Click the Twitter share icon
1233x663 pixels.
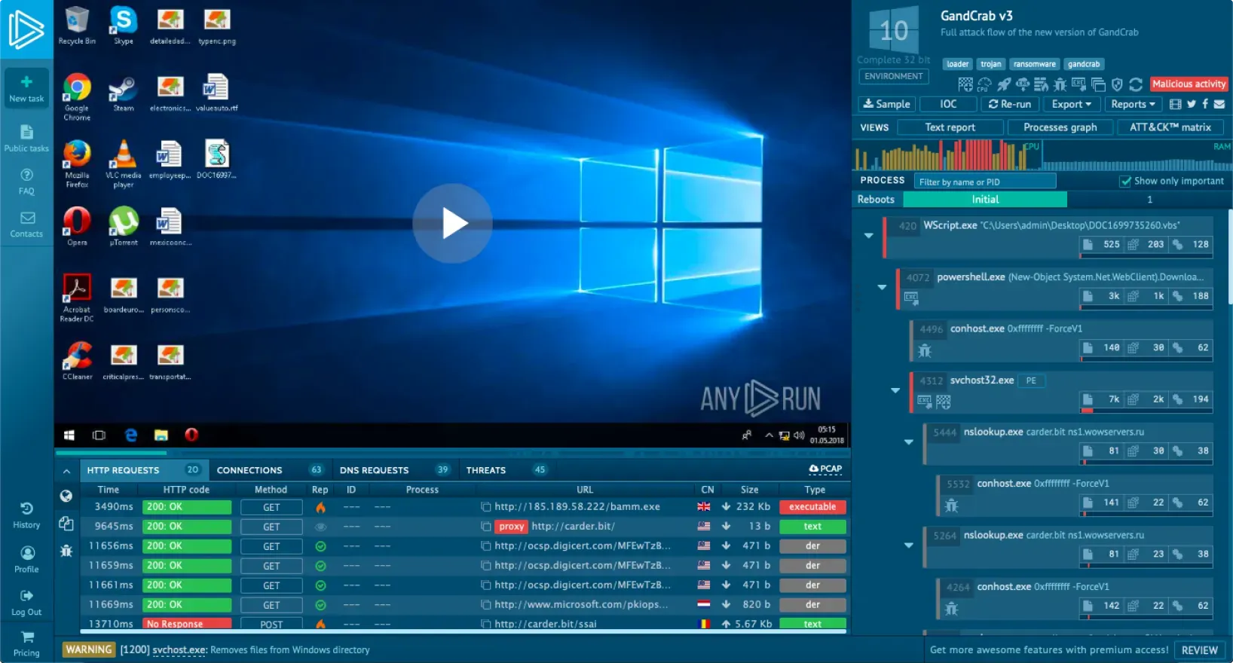[1191, 104]
